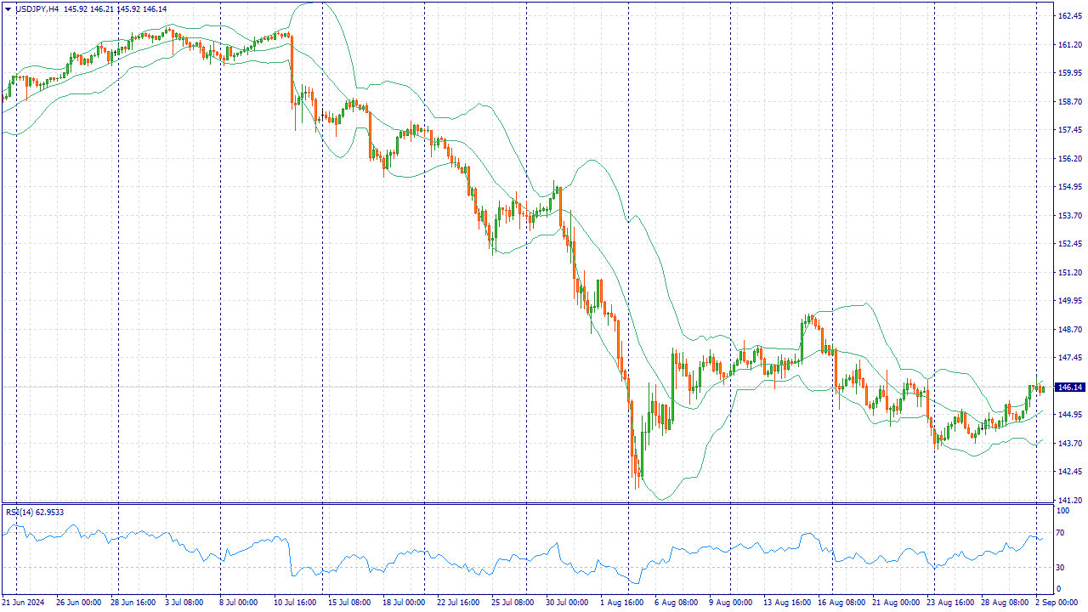Click the current price tag 146.14 on the price axis
1088x612 pixels.
pyautogui.click(x=1068, y=388)
